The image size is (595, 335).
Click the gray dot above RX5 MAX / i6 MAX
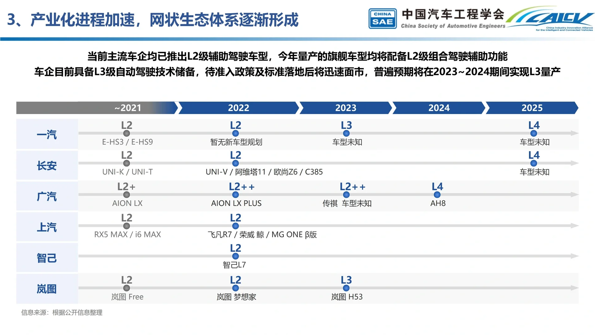tap(126, 226)
